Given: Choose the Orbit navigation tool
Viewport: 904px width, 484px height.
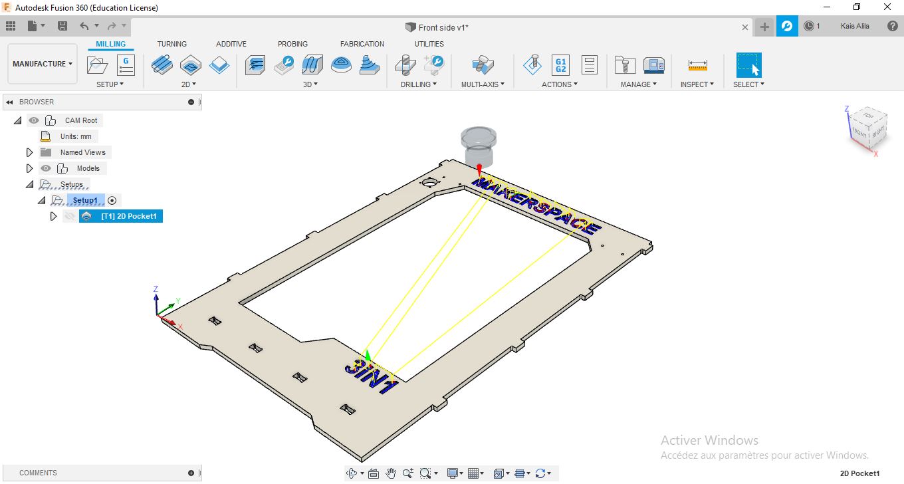Looking at the screenshot, I should [352, 473].
